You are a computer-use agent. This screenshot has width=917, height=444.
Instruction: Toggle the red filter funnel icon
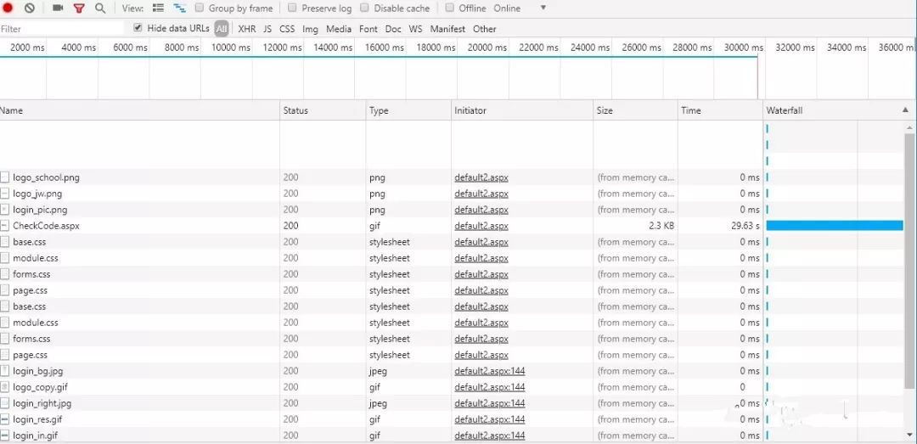point(79,8)
